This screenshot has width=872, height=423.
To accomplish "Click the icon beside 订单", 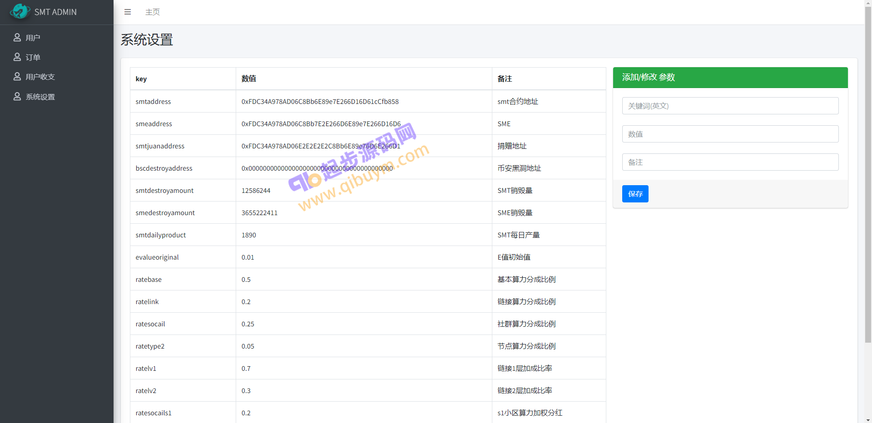I will click(x=17, y=57).
